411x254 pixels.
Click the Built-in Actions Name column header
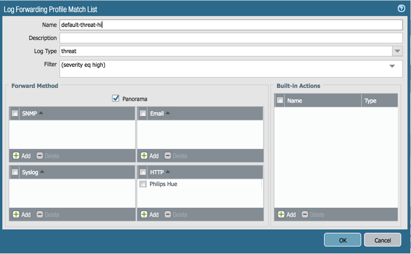point(295,100)
